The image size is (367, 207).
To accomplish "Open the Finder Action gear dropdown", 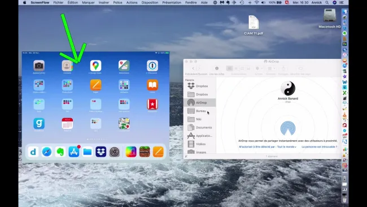I will pos(259,68).
